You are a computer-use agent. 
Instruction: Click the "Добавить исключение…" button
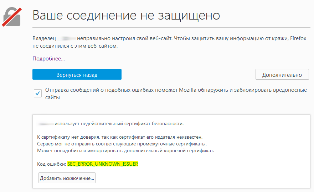click(x=67, y=178)
